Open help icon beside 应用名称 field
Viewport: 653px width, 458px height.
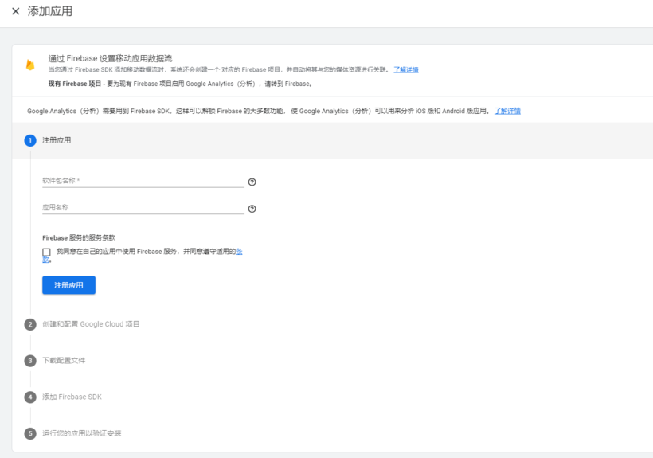pos(252,209)
